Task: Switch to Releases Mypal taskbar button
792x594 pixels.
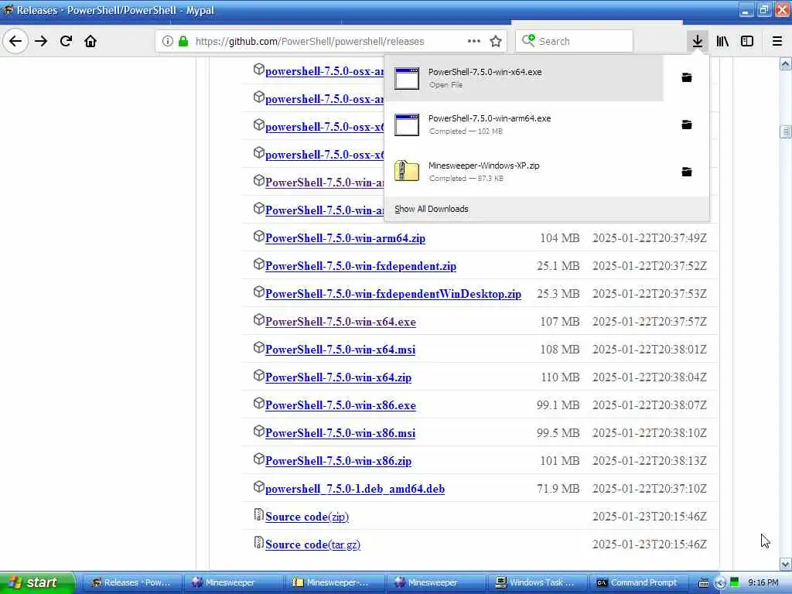Action: (131, 582)
